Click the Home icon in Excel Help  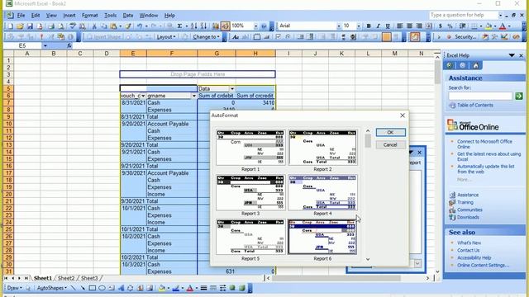pyautogui.click(x=476, y=66)
